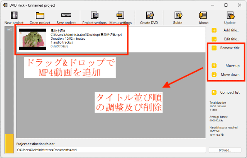Click the Project destination folder path field
This screenshot has height=158, width=247.
pyautogui.click(x=111, y=150)
